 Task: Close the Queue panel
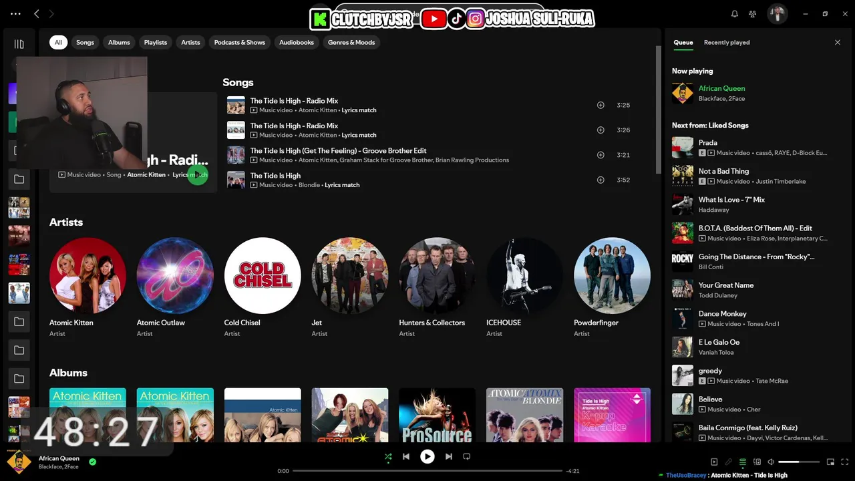tap(838, 43)
